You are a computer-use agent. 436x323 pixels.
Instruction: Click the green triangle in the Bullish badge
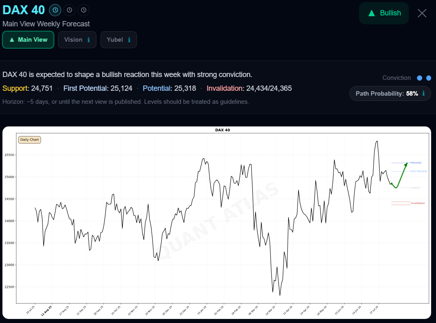click(372, 13)
